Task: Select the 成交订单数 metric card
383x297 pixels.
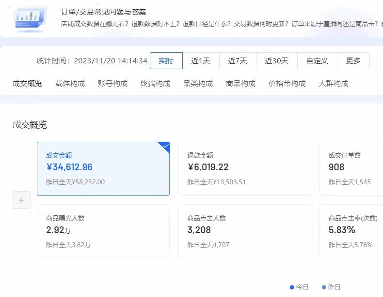Action: pyautogui.click(x=351, y=169)
